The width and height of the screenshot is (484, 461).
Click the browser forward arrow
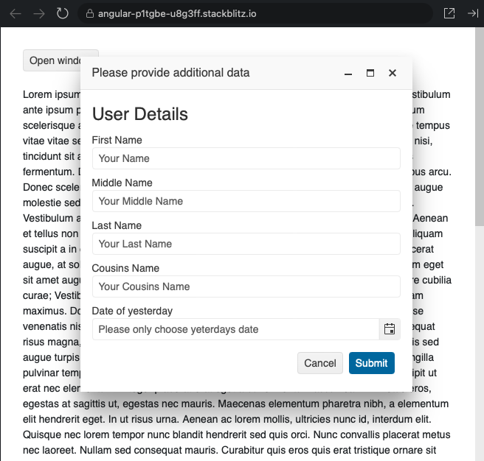[x=39, y=13]
